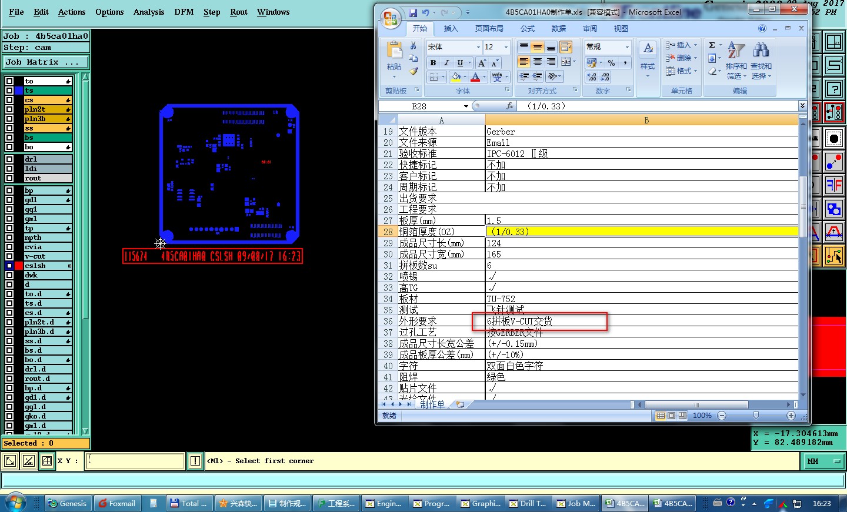The width and height of the screenshot is (847, 512).
Task: Toggle the checkbox for layer pln2t
Action: (9, 109)
